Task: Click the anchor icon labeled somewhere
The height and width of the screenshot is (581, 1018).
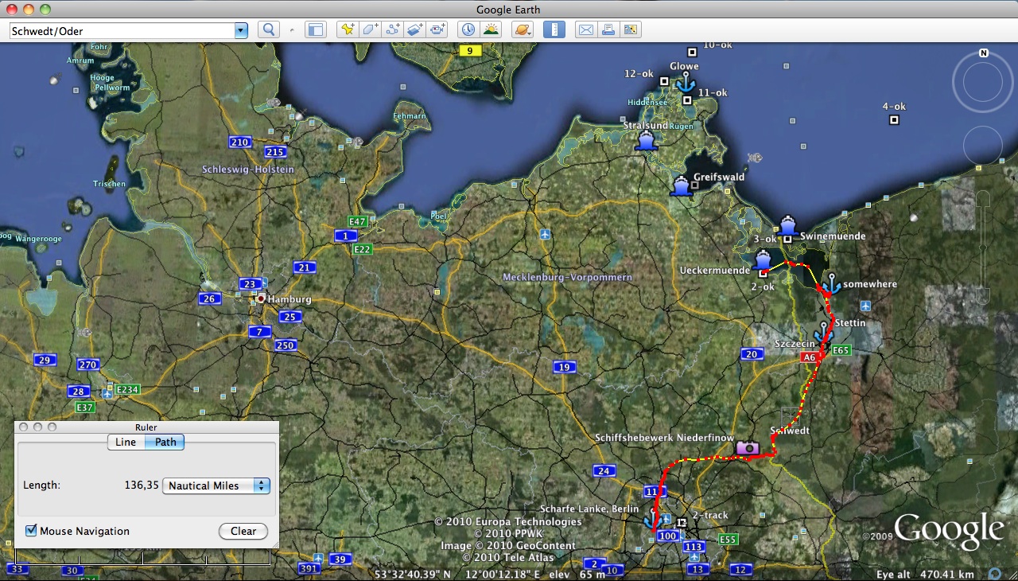Action: pos(830,284)
